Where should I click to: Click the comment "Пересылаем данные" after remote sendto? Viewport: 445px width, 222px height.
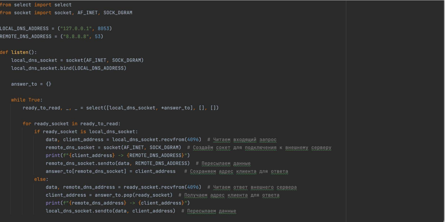point(223,163)
